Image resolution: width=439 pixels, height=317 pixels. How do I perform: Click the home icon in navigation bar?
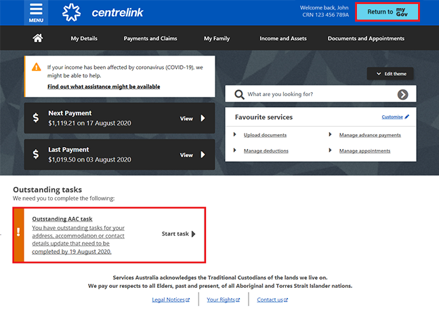click(x=38, y=39)
